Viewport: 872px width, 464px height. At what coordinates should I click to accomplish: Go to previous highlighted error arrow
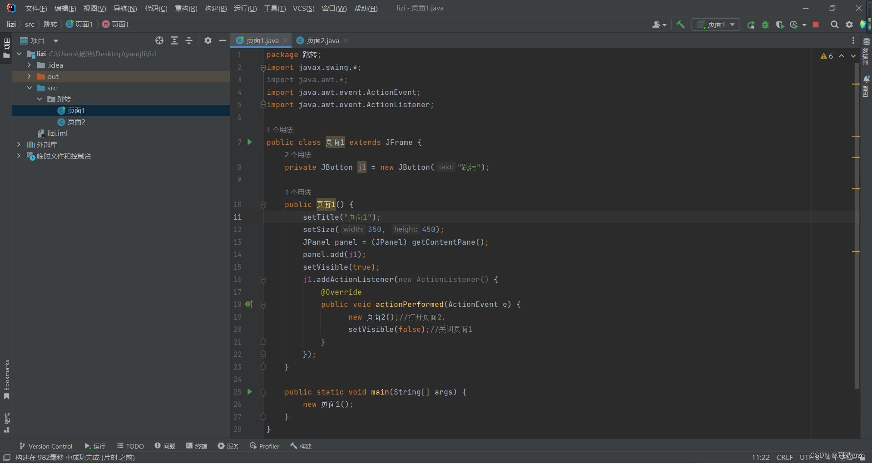pyautogui.click(x=842, y=56)
